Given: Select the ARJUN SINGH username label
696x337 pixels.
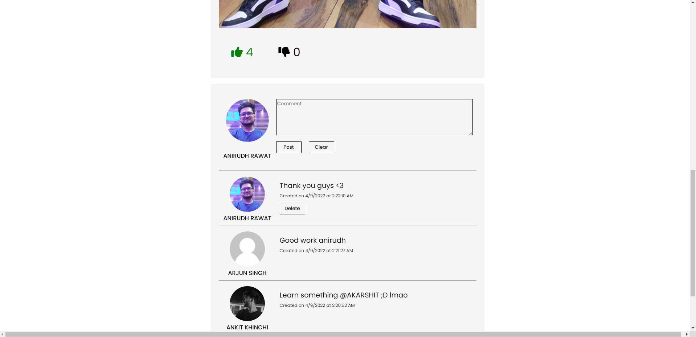Looking at the screenshot, I should (247, 273).
